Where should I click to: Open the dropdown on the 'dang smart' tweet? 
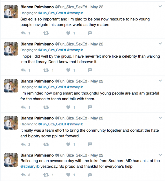click(x=160, y=80)
